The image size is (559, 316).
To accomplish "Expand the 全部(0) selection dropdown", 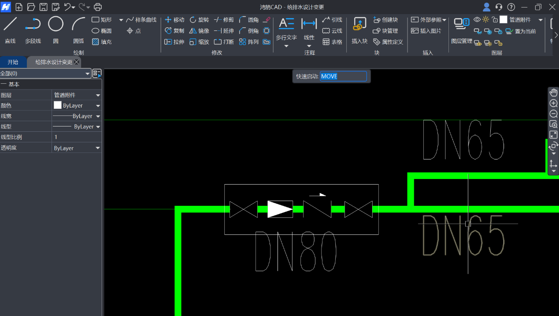I will point(87,74).
